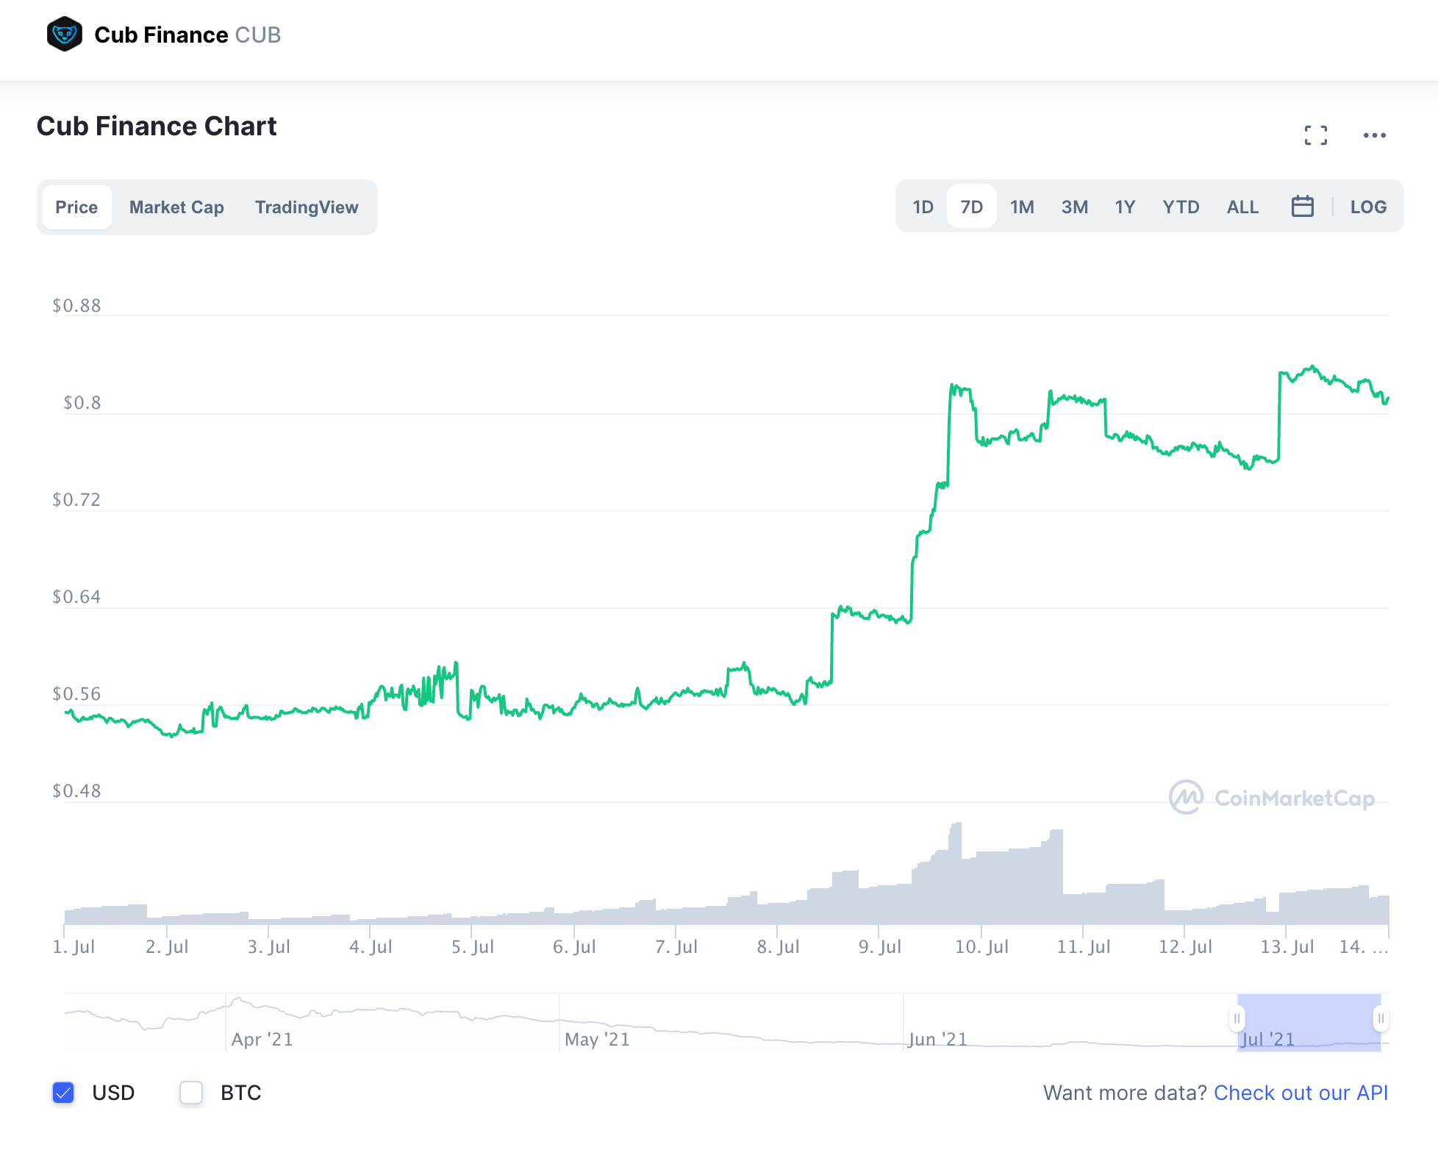
Task: Click the Cub Finance logo icon
Action: (65, 34)
